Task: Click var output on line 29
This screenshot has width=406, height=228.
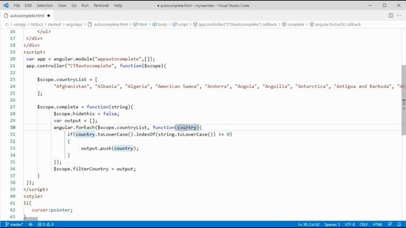Action: pos(67,121)
